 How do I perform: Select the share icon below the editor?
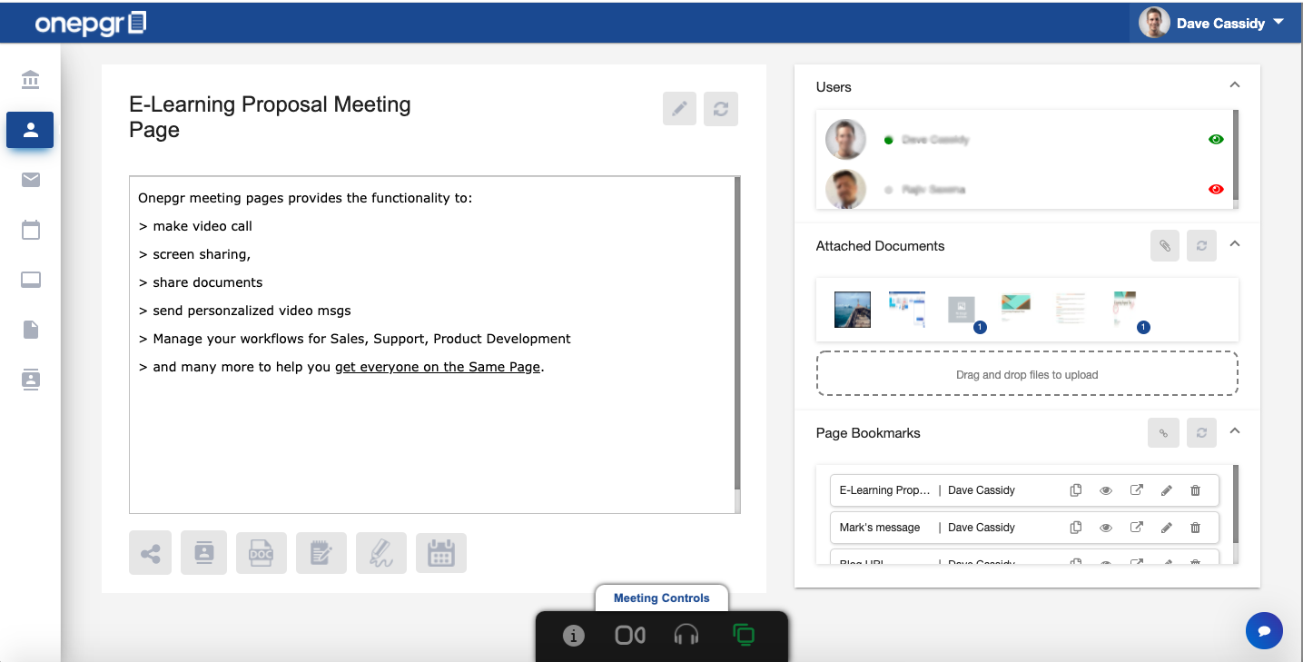pos(150,552)
